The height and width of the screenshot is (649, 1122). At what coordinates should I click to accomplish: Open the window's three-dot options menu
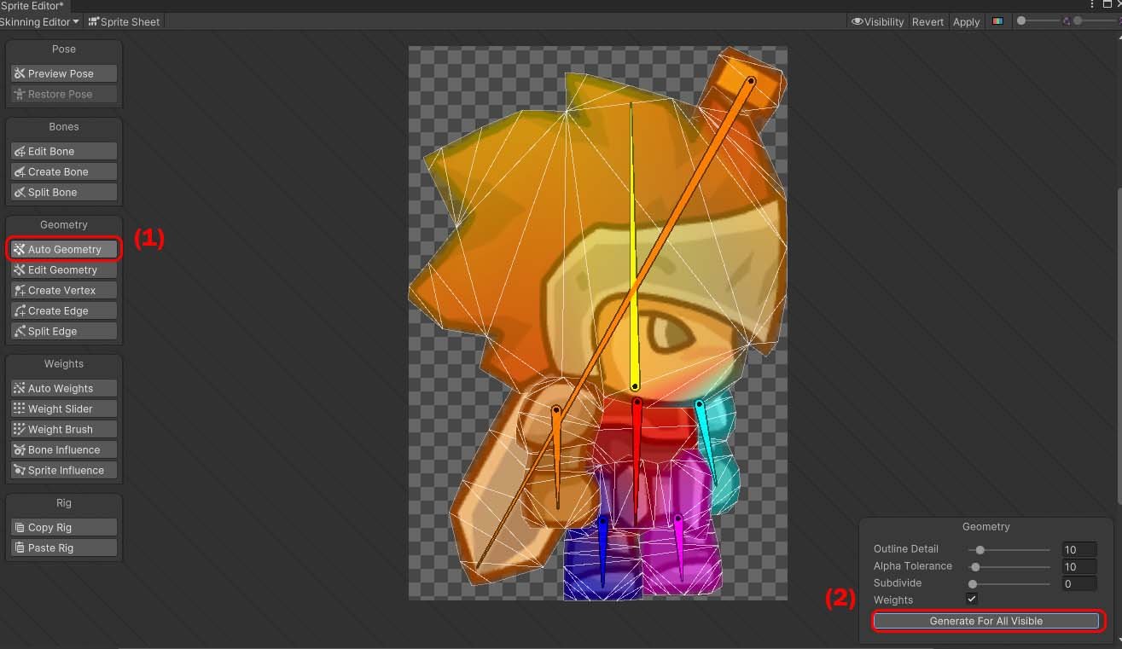click(1092, 5)
